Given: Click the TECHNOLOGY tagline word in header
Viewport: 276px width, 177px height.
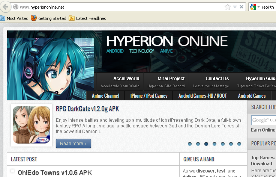Looking at the screenshot, I should click(142, 51).
